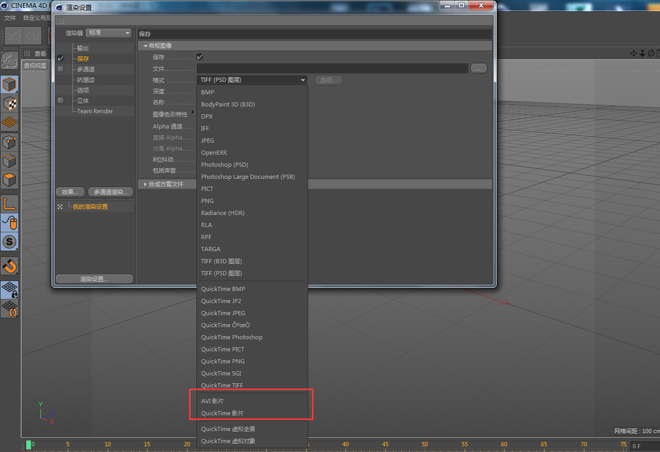The width and height of the screenshot is (660, 452).
Task: Select 输出 in the settings list
Action: (83, 48)
